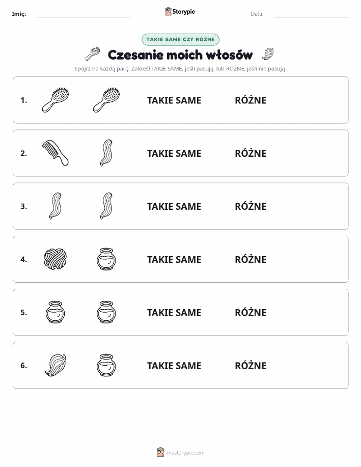Mark RÓŻNE in row 4

(x=251, y=259)
